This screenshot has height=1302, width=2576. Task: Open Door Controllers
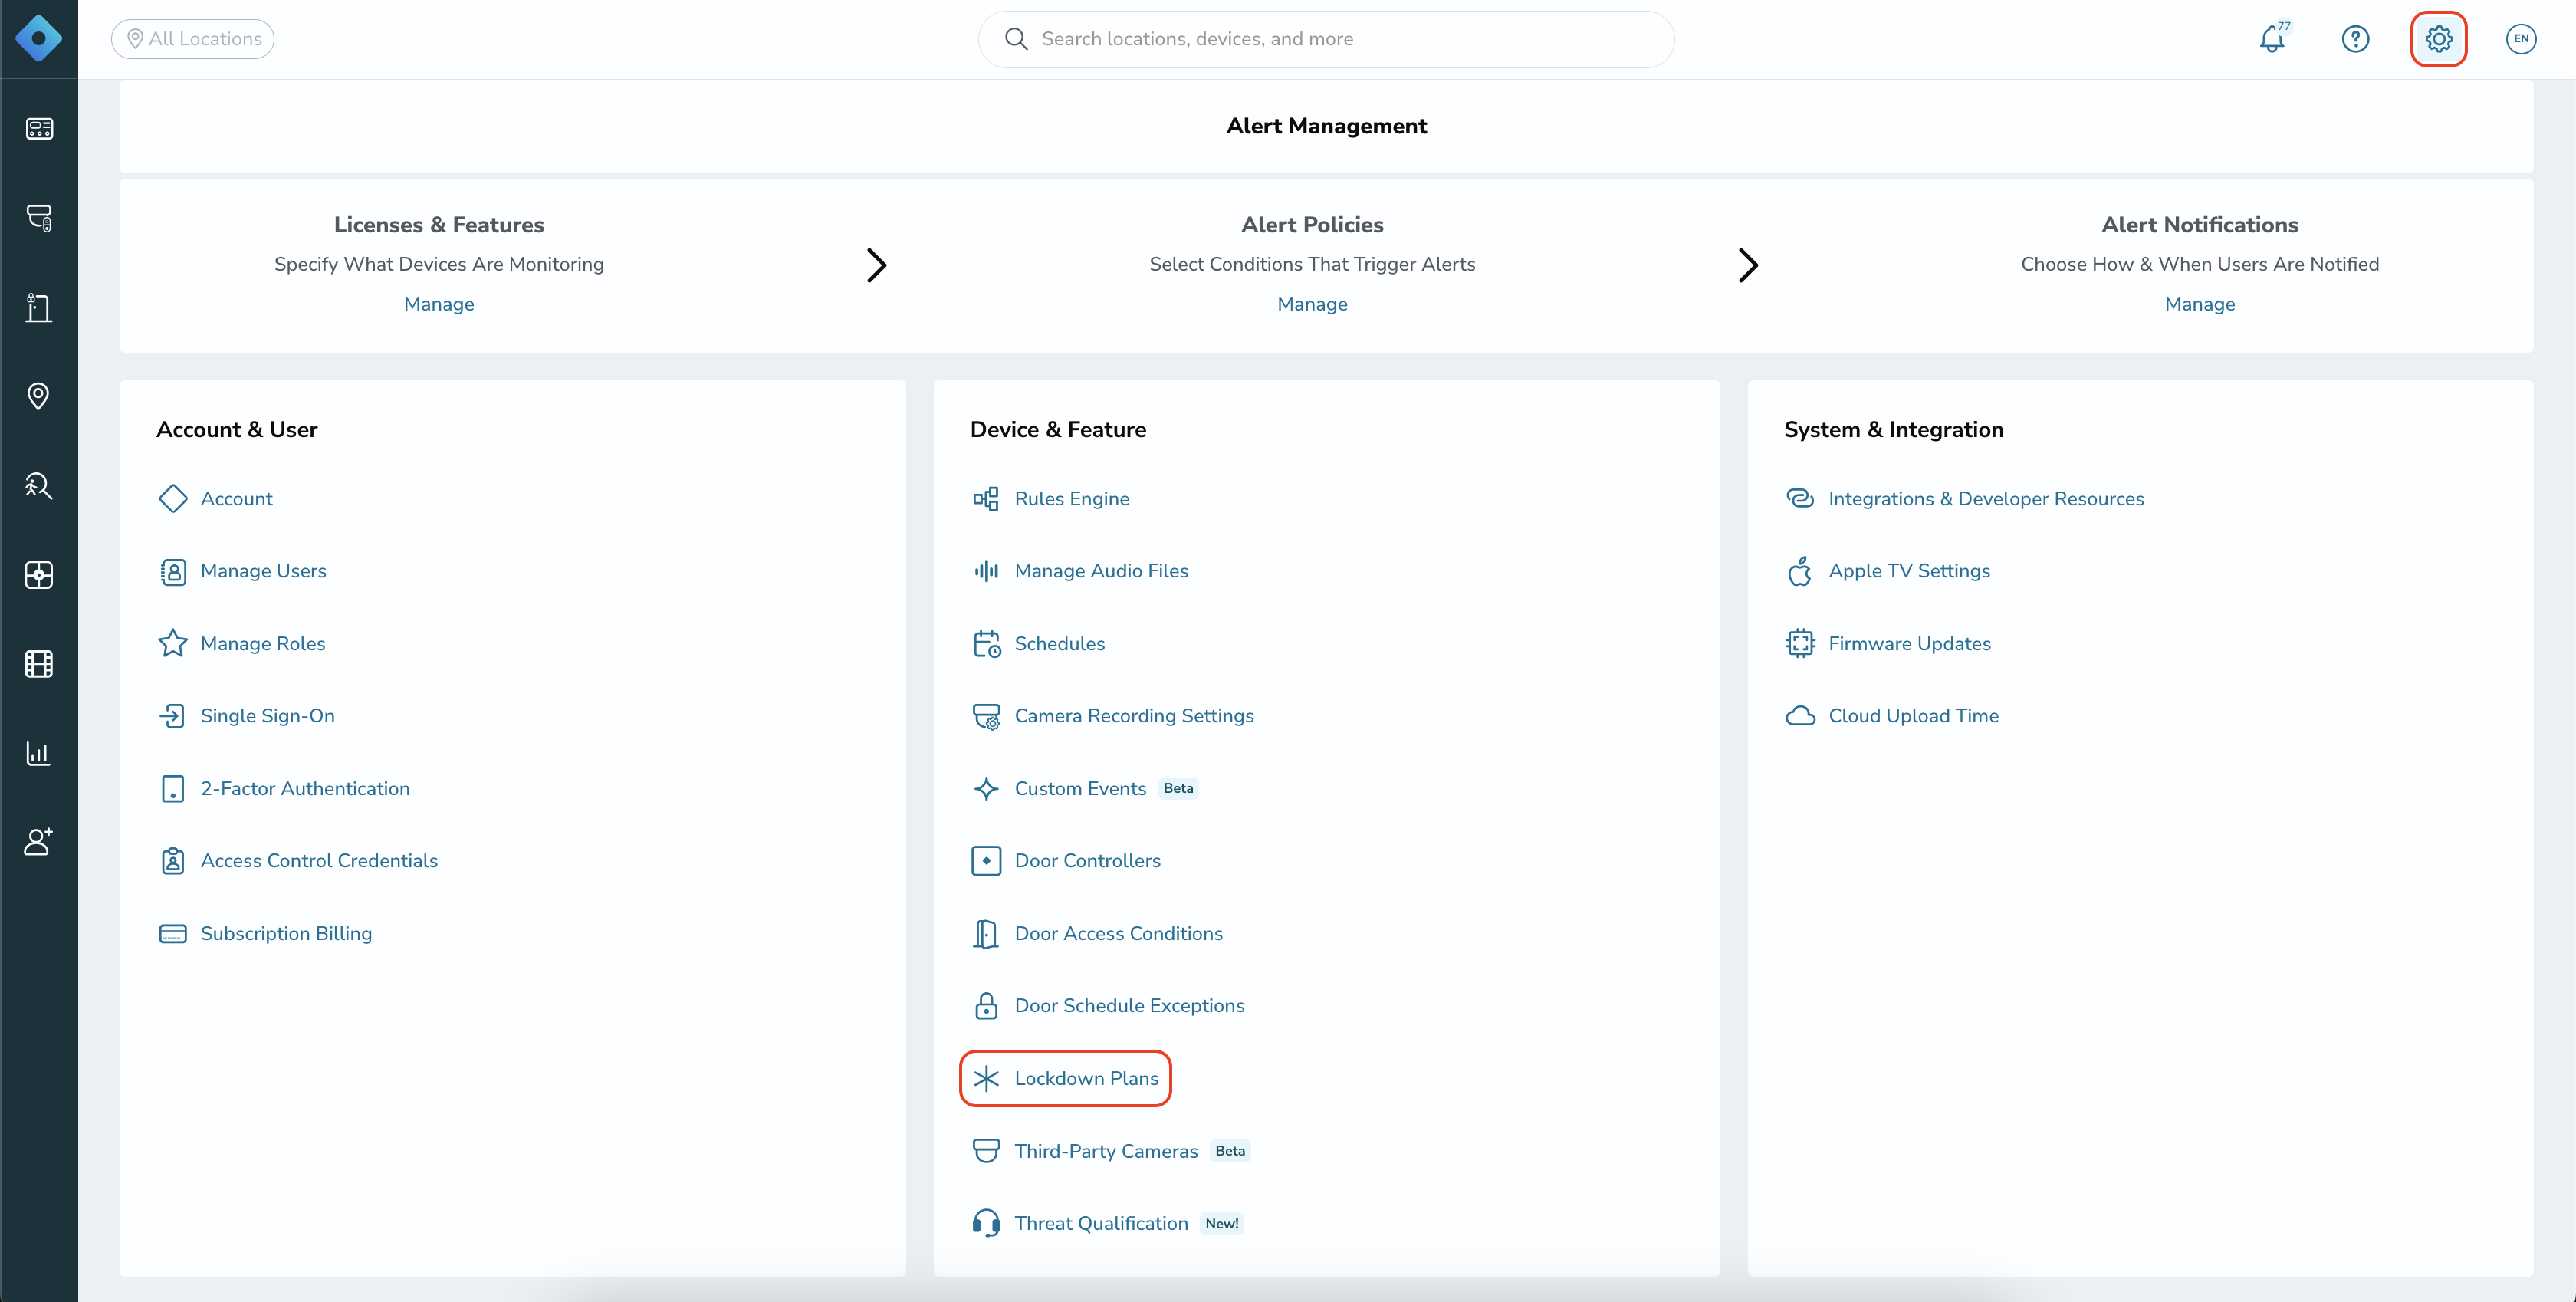pyautogui.click(x=1087, y=861)
